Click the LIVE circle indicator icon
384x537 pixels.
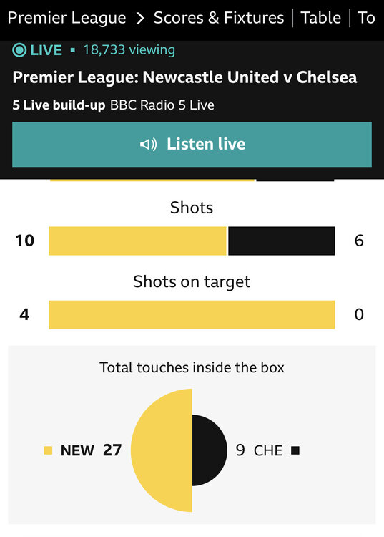(19, 50)
